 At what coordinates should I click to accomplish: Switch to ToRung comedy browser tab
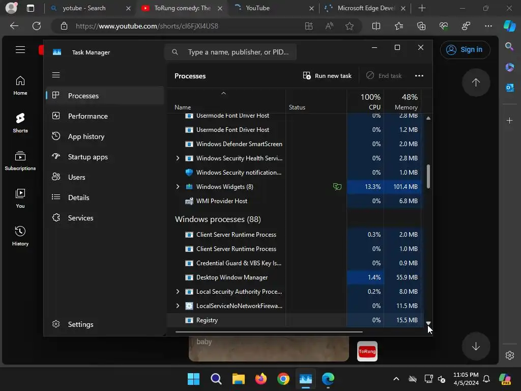coord(182,8)
